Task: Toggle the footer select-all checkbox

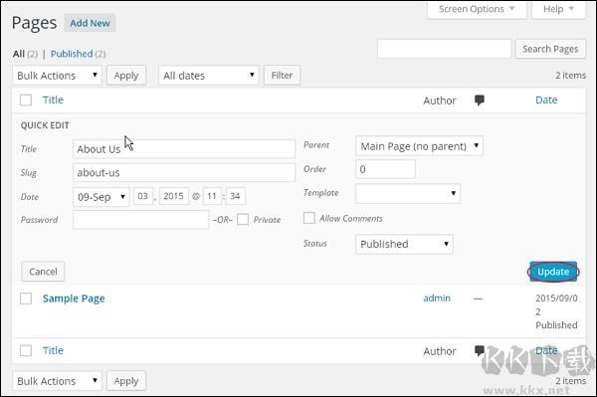Action: (x=26, y=350)
